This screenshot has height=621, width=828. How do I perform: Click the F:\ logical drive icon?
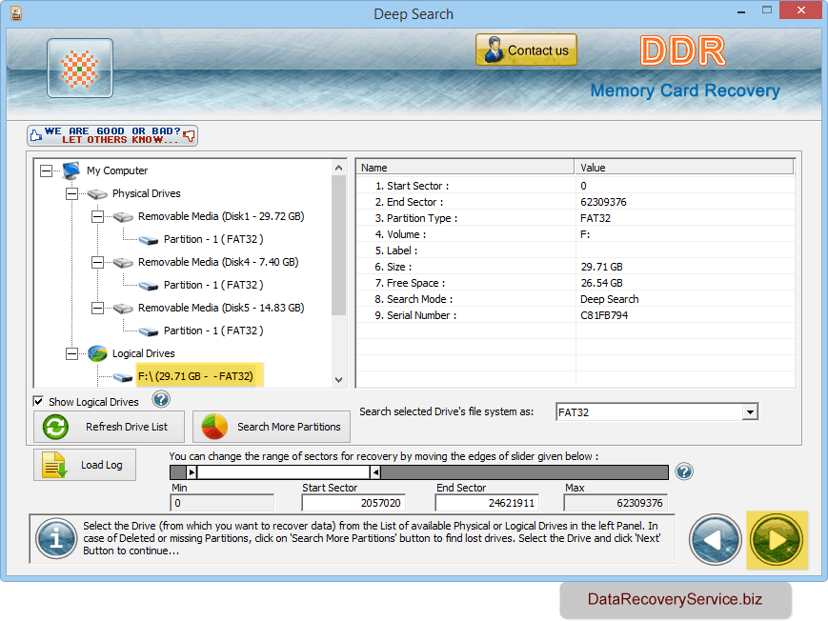click(x=123, y=377)
